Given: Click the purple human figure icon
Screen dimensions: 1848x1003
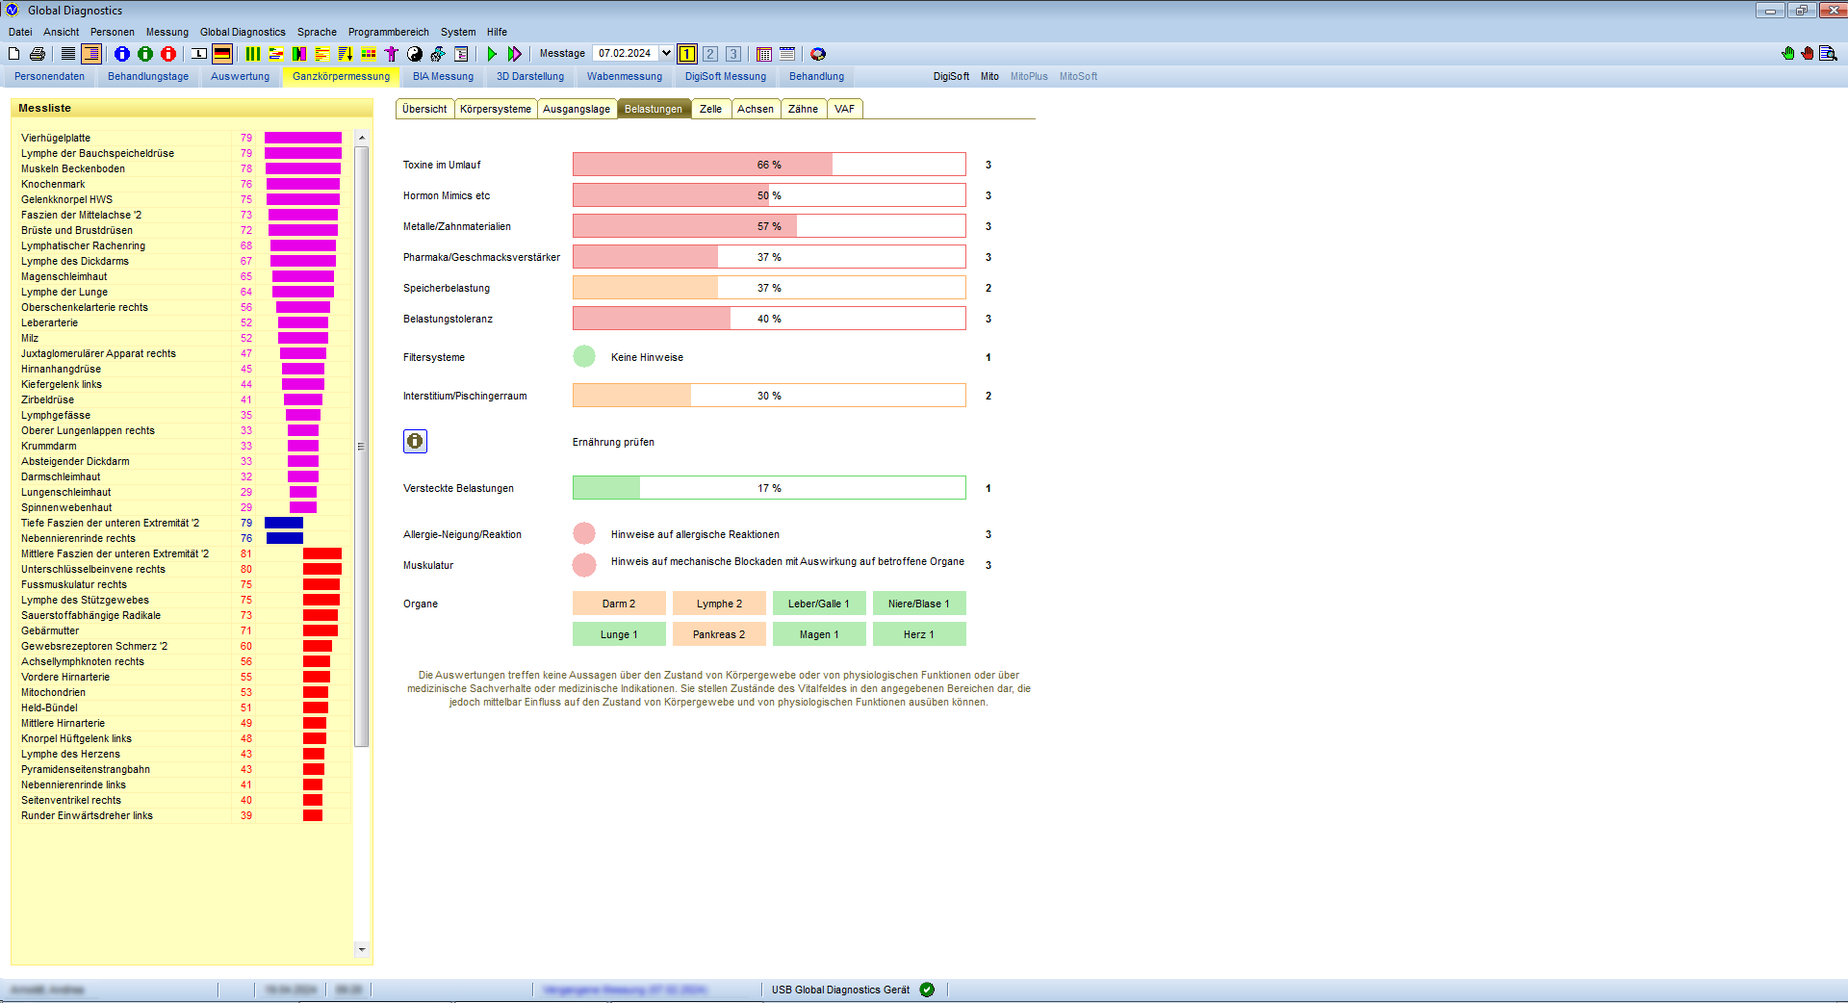Looking at the screenshot, I should tap(392, 54).
